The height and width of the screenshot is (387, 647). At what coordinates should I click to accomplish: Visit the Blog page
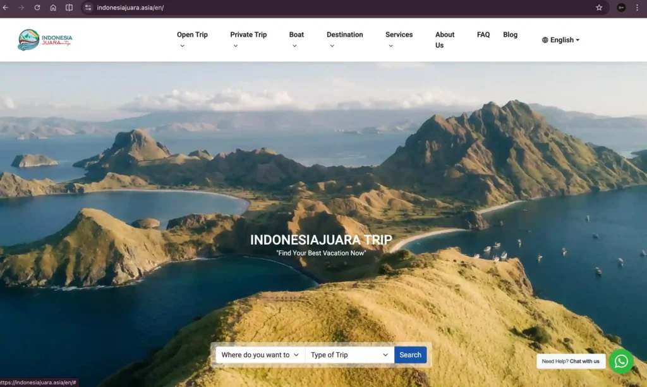[510, 35]
